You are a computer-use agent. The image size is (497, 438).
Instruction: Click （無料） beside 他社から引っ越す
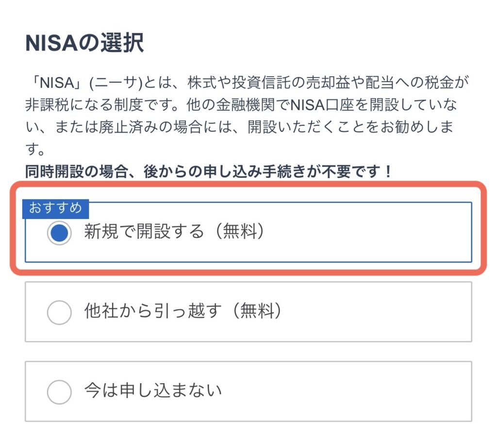(255, 311)
